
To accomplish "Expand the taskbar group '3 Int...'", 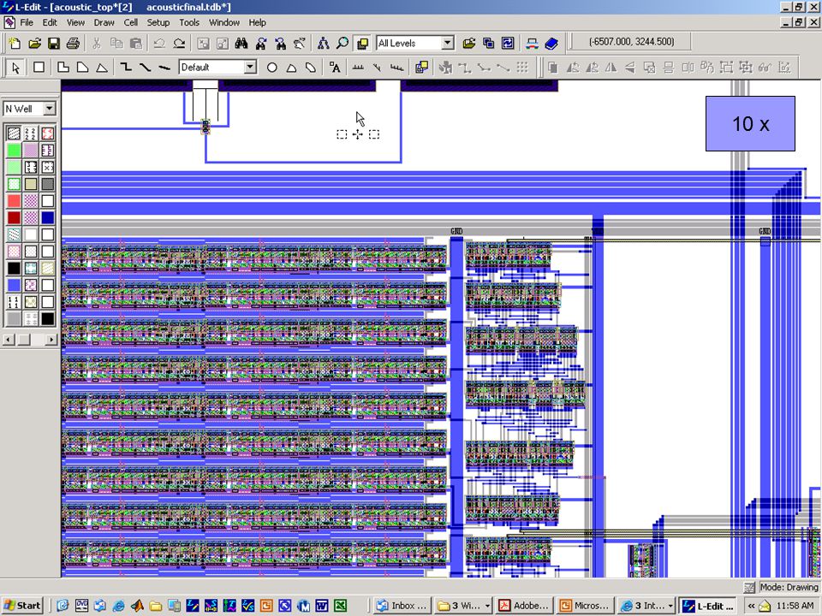I will pyautogui.click(x=670, y=606).
